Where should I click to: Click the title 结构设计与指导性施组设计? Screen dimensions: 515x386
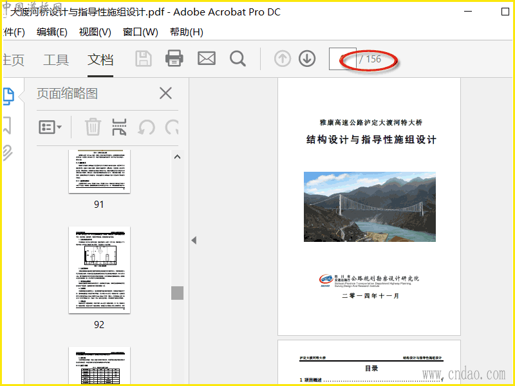click(x=371, y=140)
